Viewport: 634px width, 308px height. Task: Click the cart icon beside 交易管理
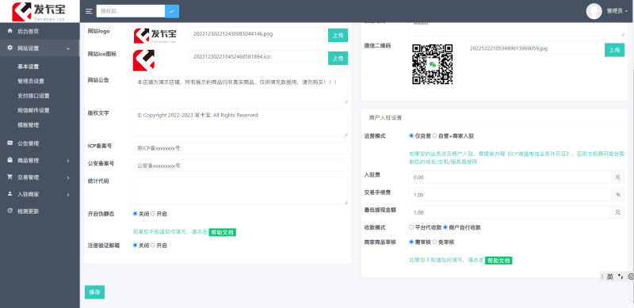[10, 177]
